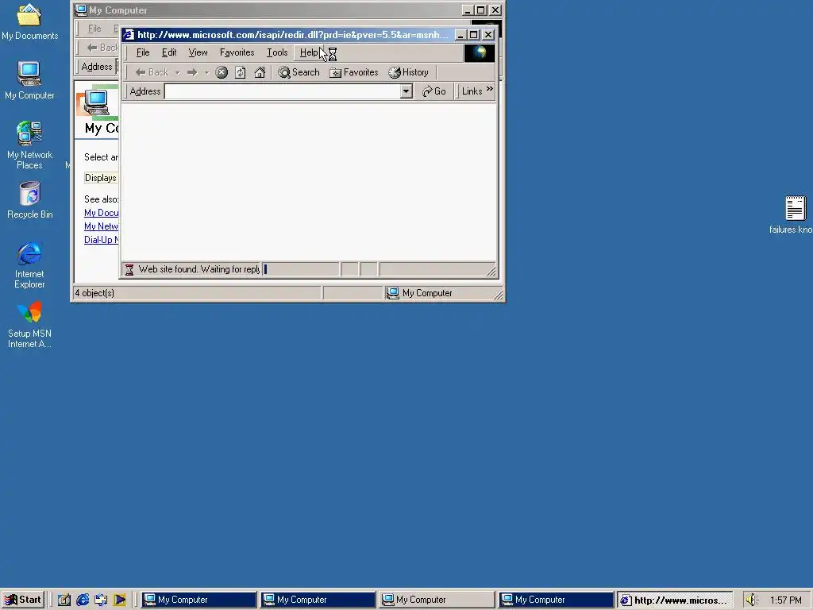
Task: Click the Forward arrow in Internet Explorer
Action: coord(192,72)
